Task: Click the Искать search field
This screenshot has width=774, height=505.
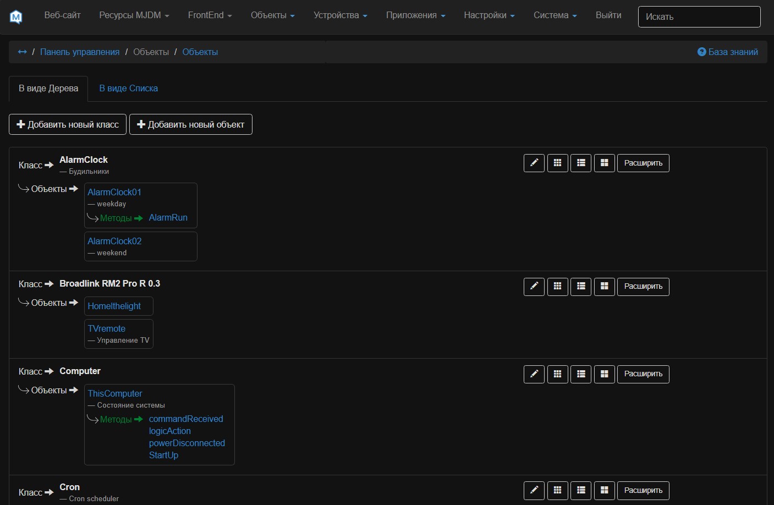Action: click(x=699, y=17)
